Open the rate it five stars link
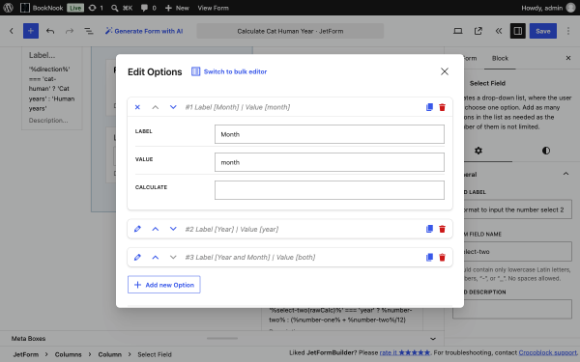This screenshot has height=362, width=580. pos(405,352)
